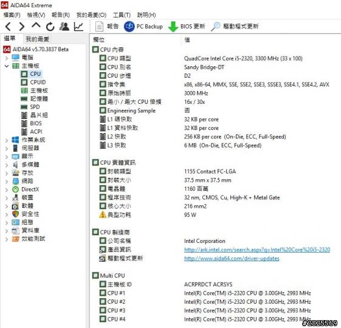Open the 工具(T) menu

click(x=122, y=15)
